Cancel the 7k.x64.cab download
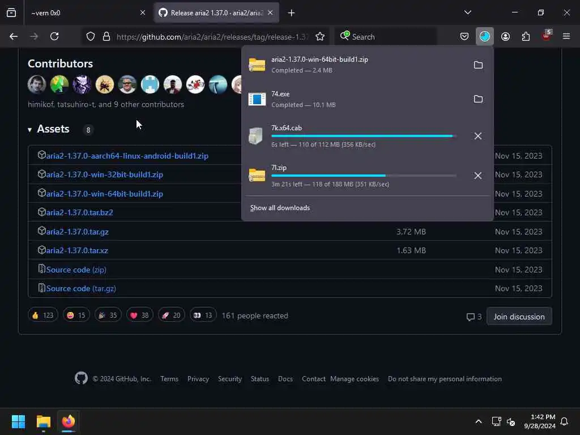This screenshot has width=580, height=435. [478, 136]
